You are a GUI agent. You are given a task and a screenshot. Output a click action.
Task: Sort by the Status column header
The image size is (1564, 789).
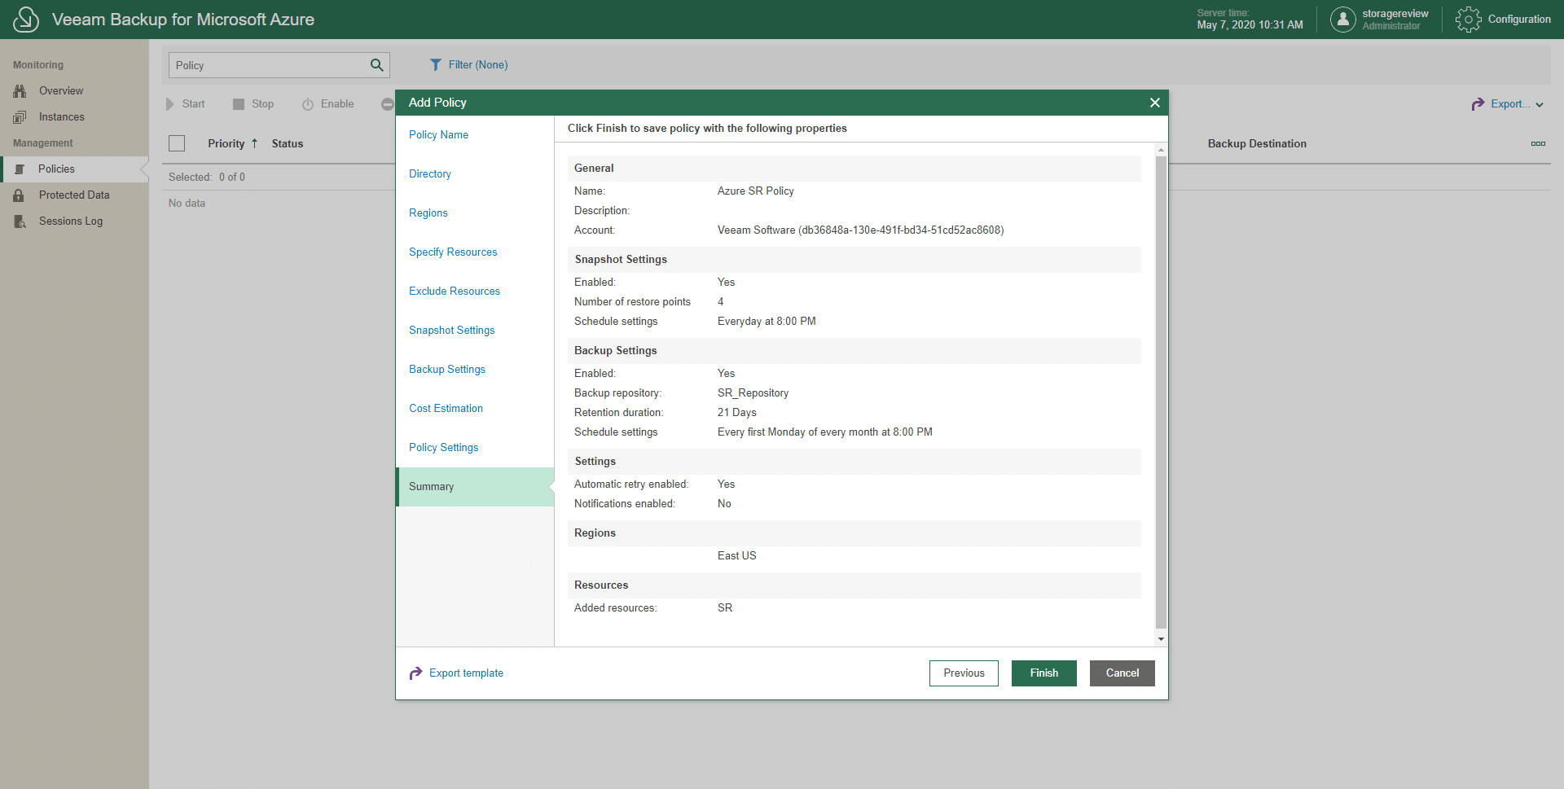click(x=288, y=144)
